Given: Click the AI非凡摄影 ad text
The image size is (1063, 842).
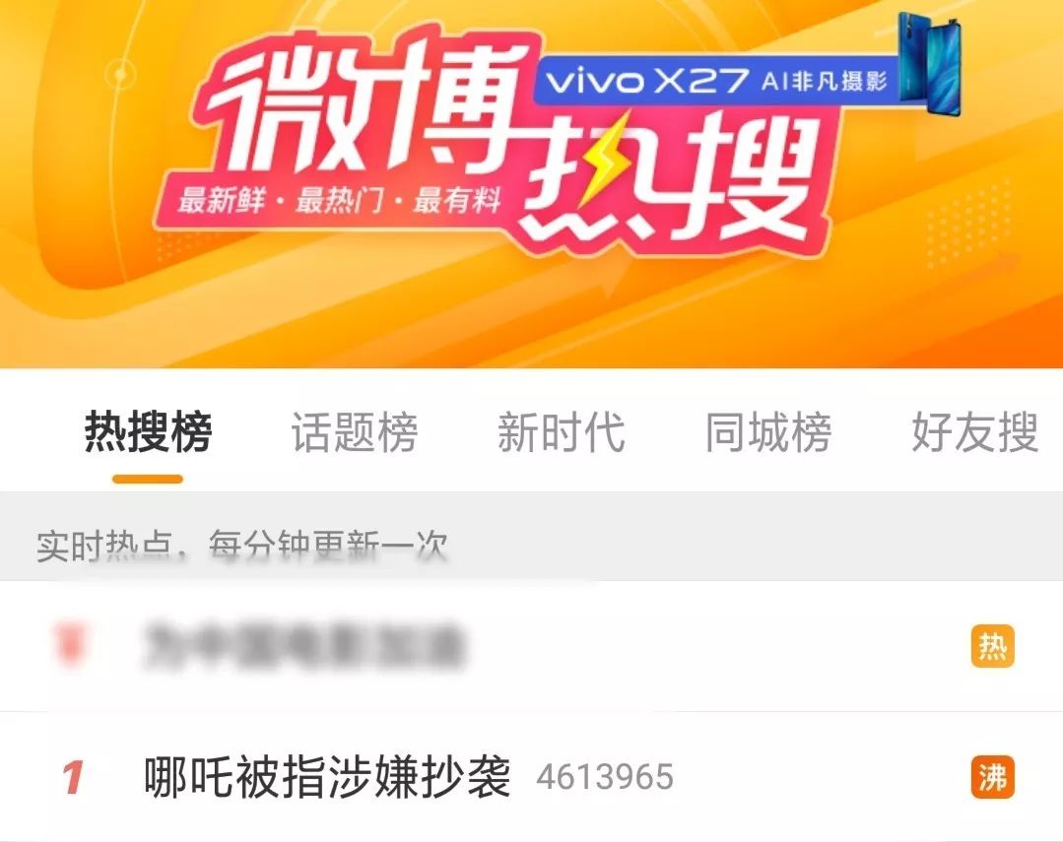Looking at the screenshot, I should tap(825, 82).
